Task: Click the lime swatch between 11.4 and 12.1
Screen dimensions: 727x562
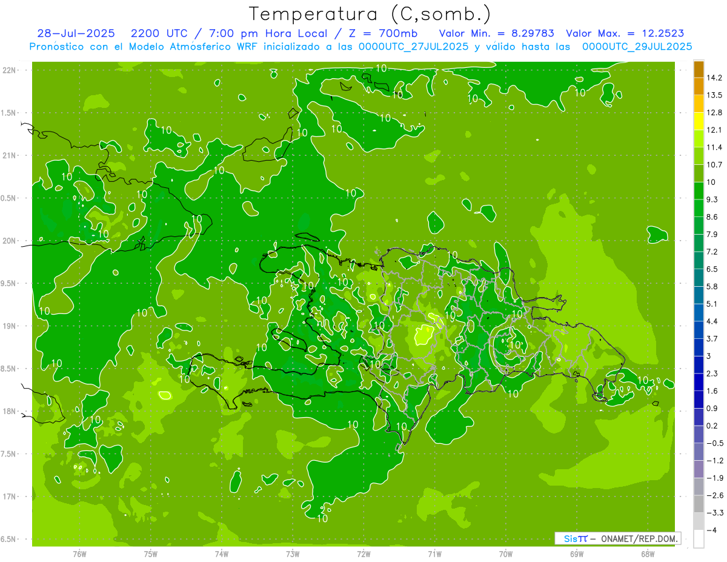Action: 699,139
